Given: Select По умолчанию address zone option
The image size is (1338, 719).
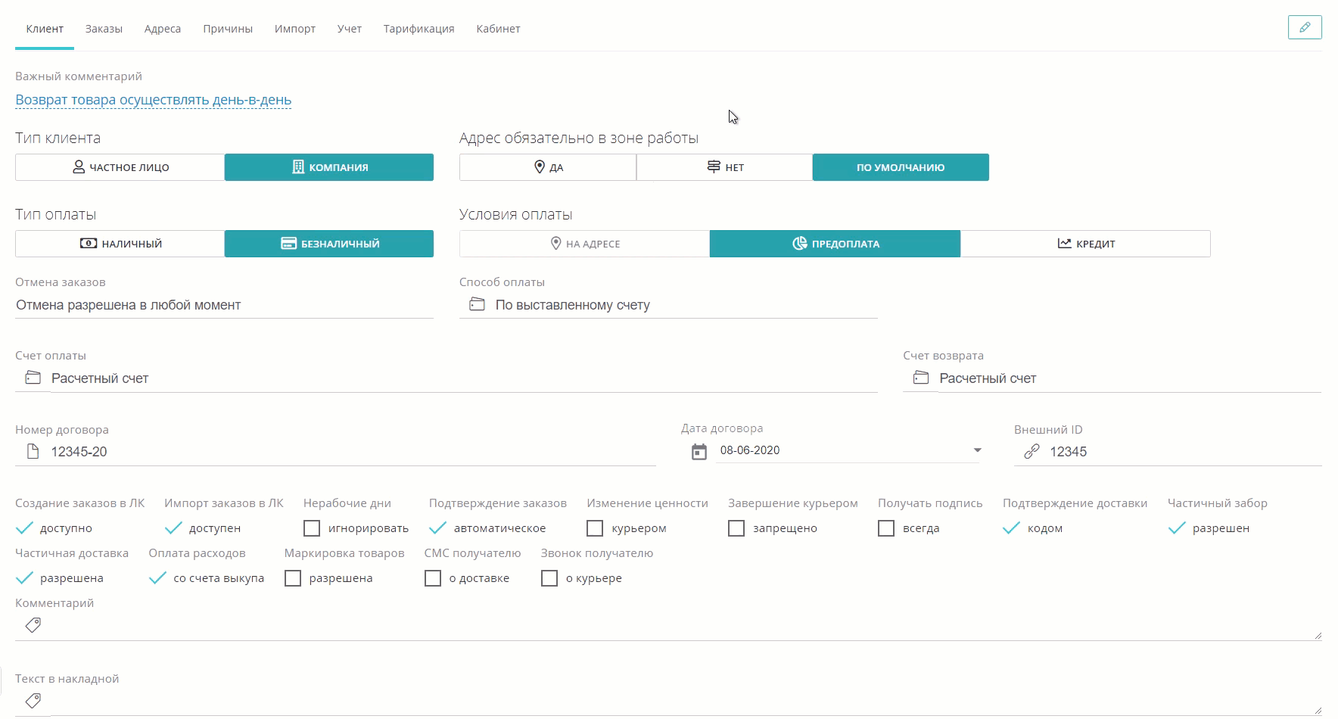Looking at the screenshot, I should (x=901, y=167).
